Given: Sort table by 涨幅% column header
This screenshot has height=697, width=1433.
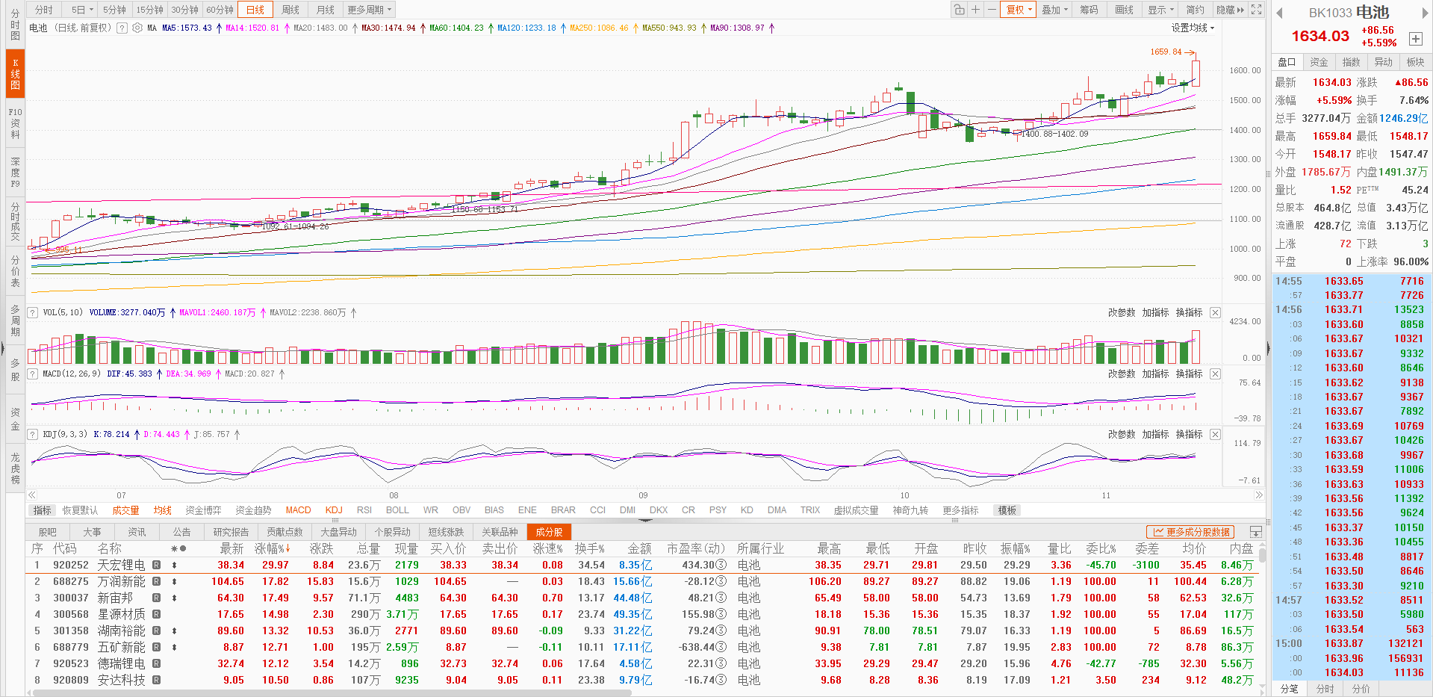Looking at the screenshot, I should [272, 548].
